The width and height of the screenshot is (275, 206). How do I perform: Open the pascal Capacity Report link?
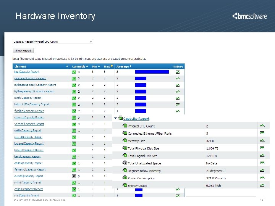(x=28, y=137)
